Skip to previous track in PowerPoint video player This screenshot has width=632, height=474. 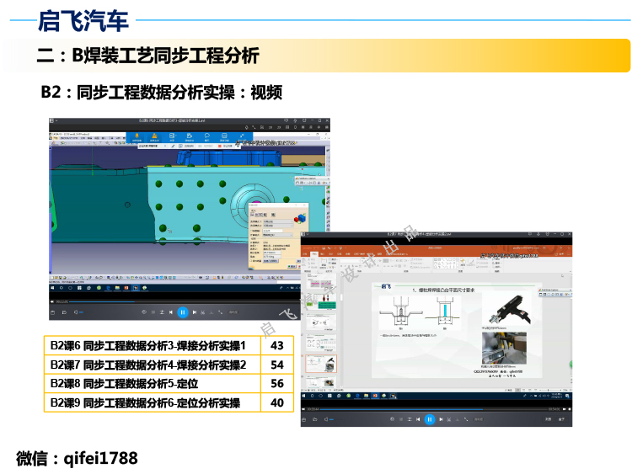click(x=418, y=419)
